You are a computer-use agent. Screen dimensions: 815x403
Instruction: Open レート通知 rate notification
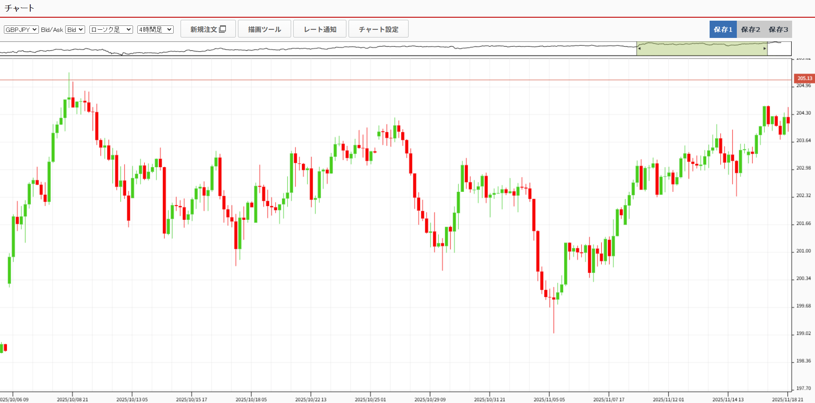click(x=320, y=29)
